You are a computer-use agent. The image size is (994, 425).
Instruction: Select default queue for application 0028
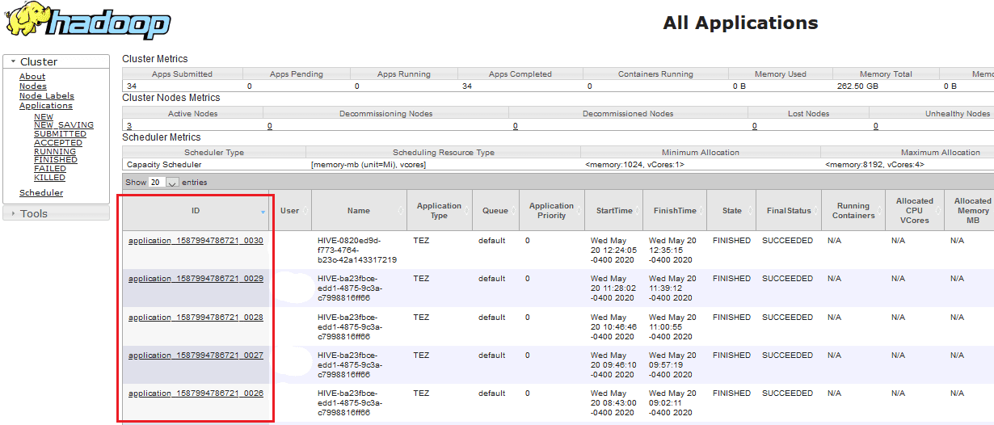click(x=491, y=318)
